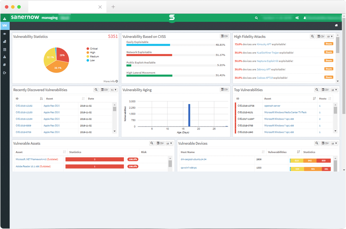This screenshot has height=229, width=346.
Task: Open the reports chart icon in sidebar
Action: coord(5,41)
